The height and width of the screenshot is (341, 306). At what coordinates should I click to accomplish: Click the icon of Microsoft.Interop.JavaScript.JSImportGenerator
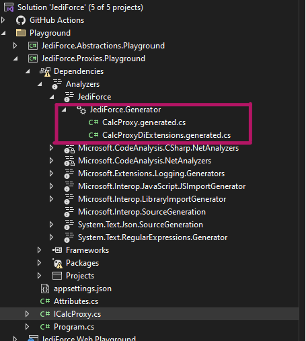click(x=69, y=186)
